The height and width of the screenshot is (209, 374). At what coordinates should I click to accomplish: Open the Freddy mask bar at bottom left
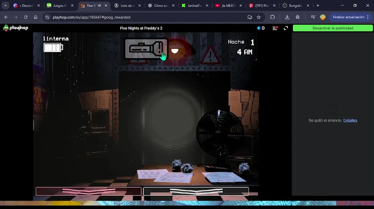[x=89, y=191]
